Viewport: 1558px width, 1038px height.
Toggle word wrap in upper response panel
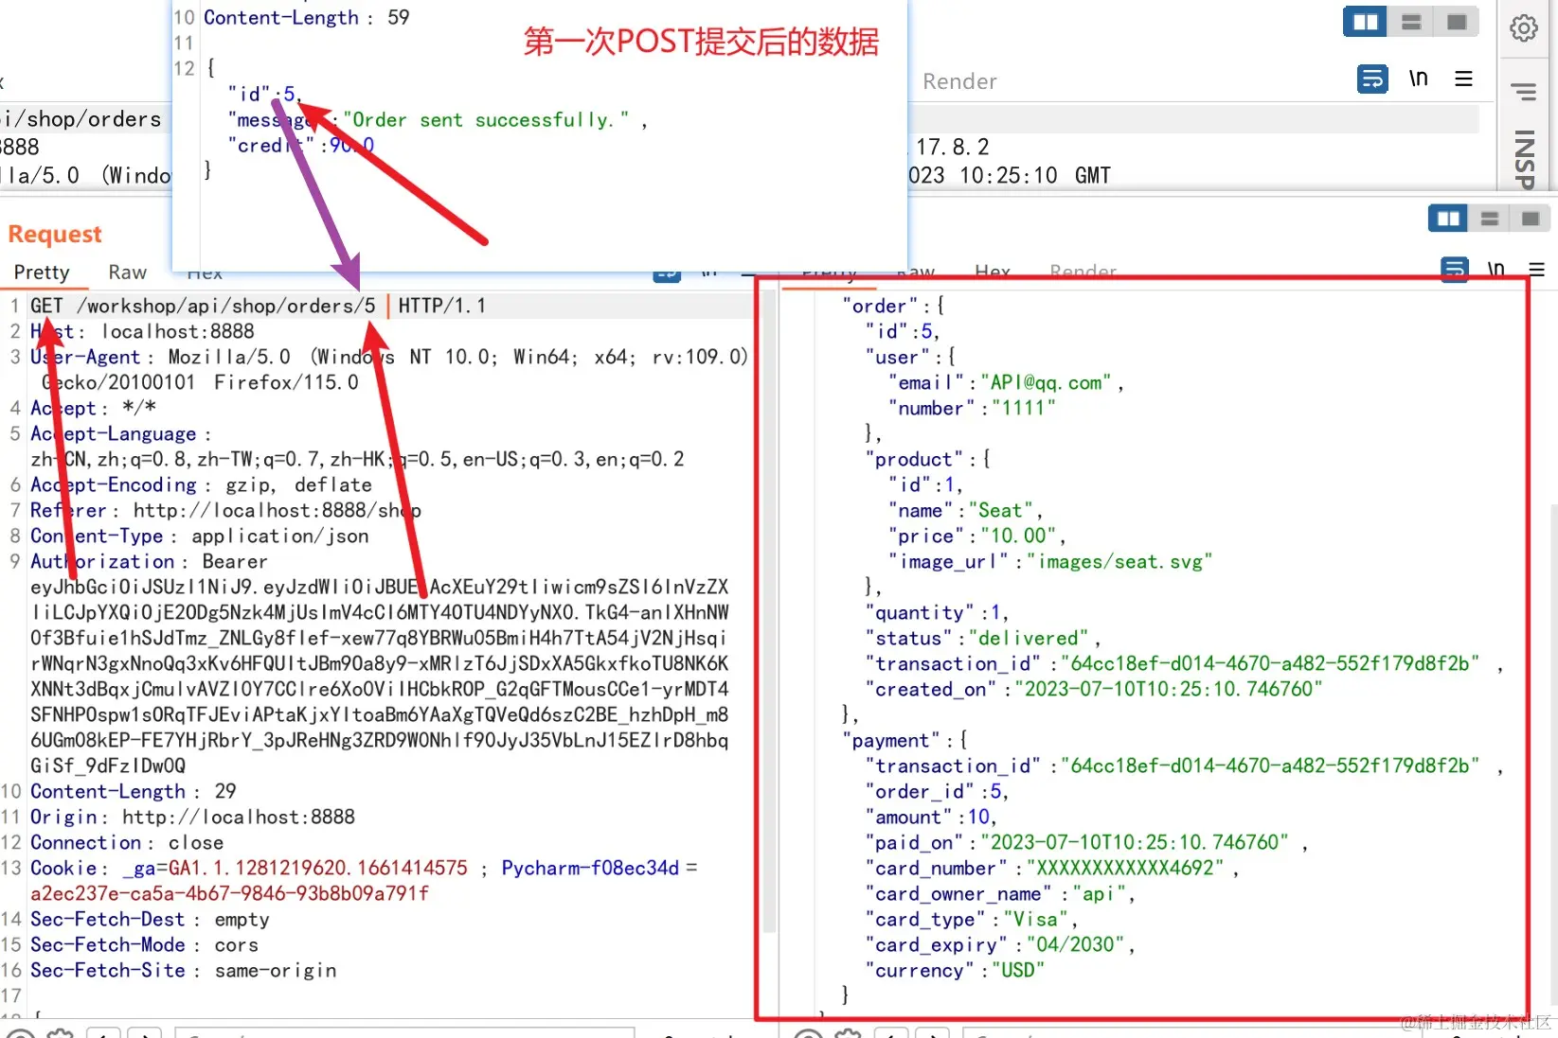coord(1372,79)
